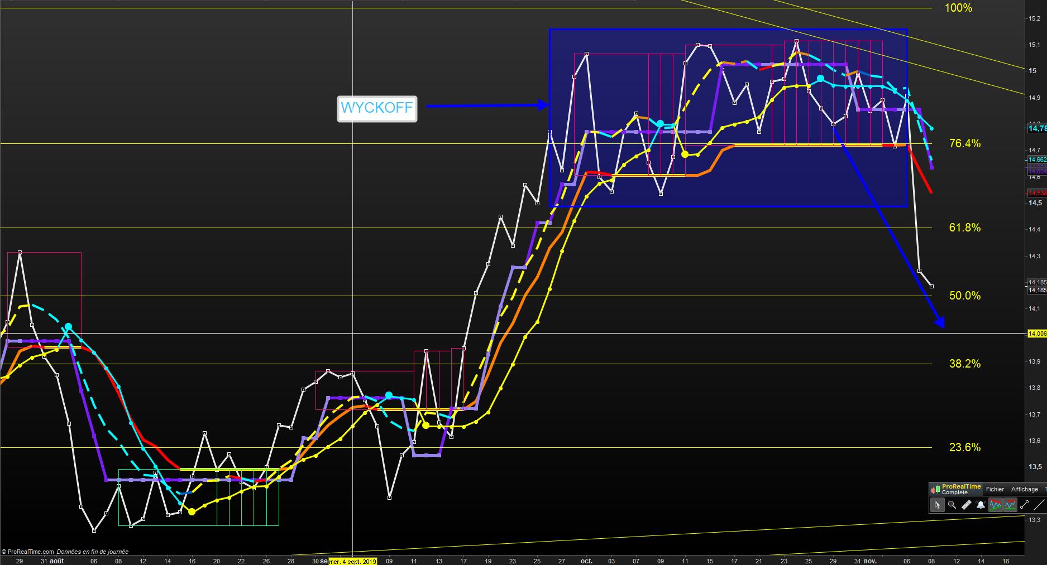Open the Affichage menu
Image resolution: width=1047 pixels, height=565 pixels.
[x=1025, y=489]
